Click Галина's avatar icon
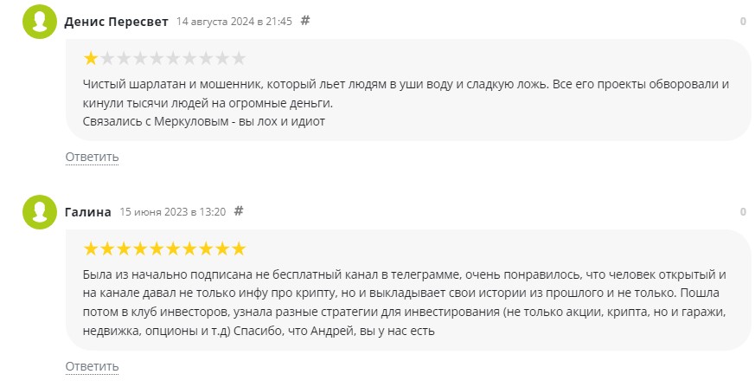The width and height of the screenshot is (755, 387). click(40, 211)
